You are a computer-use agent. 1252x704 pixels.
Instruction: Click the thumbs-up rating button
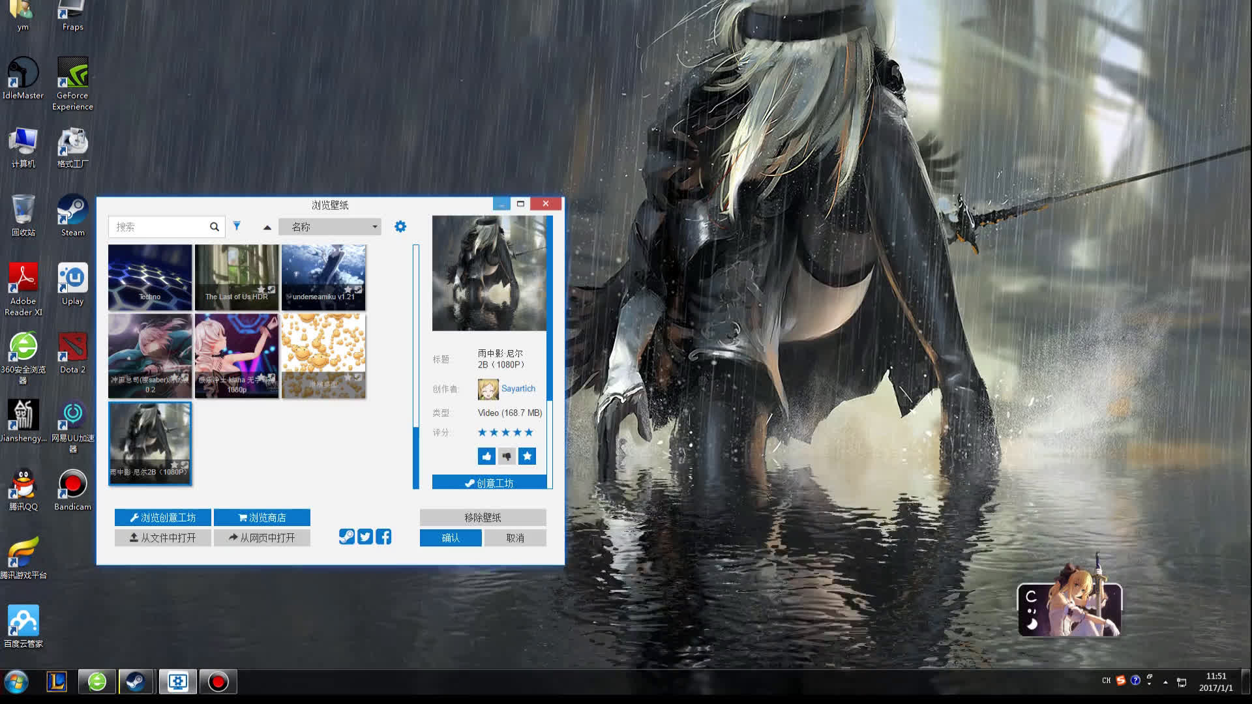pos(486,456)
